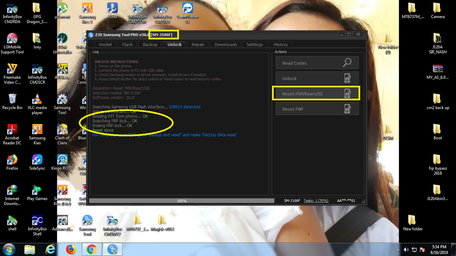Open the GPG Dragon folder on desktop
The height and width of the screenshot is (256, 456).
coord(37,14)
